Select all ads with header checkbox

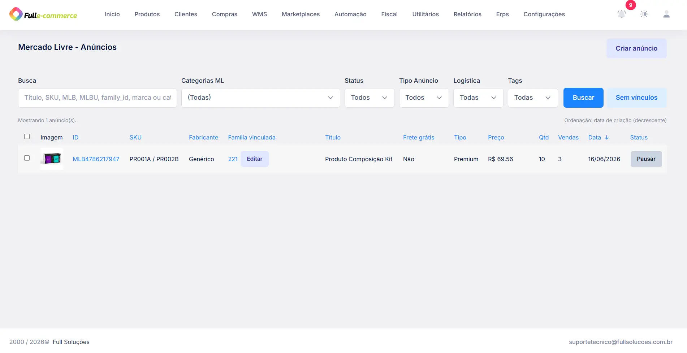(x=27, y=136)
